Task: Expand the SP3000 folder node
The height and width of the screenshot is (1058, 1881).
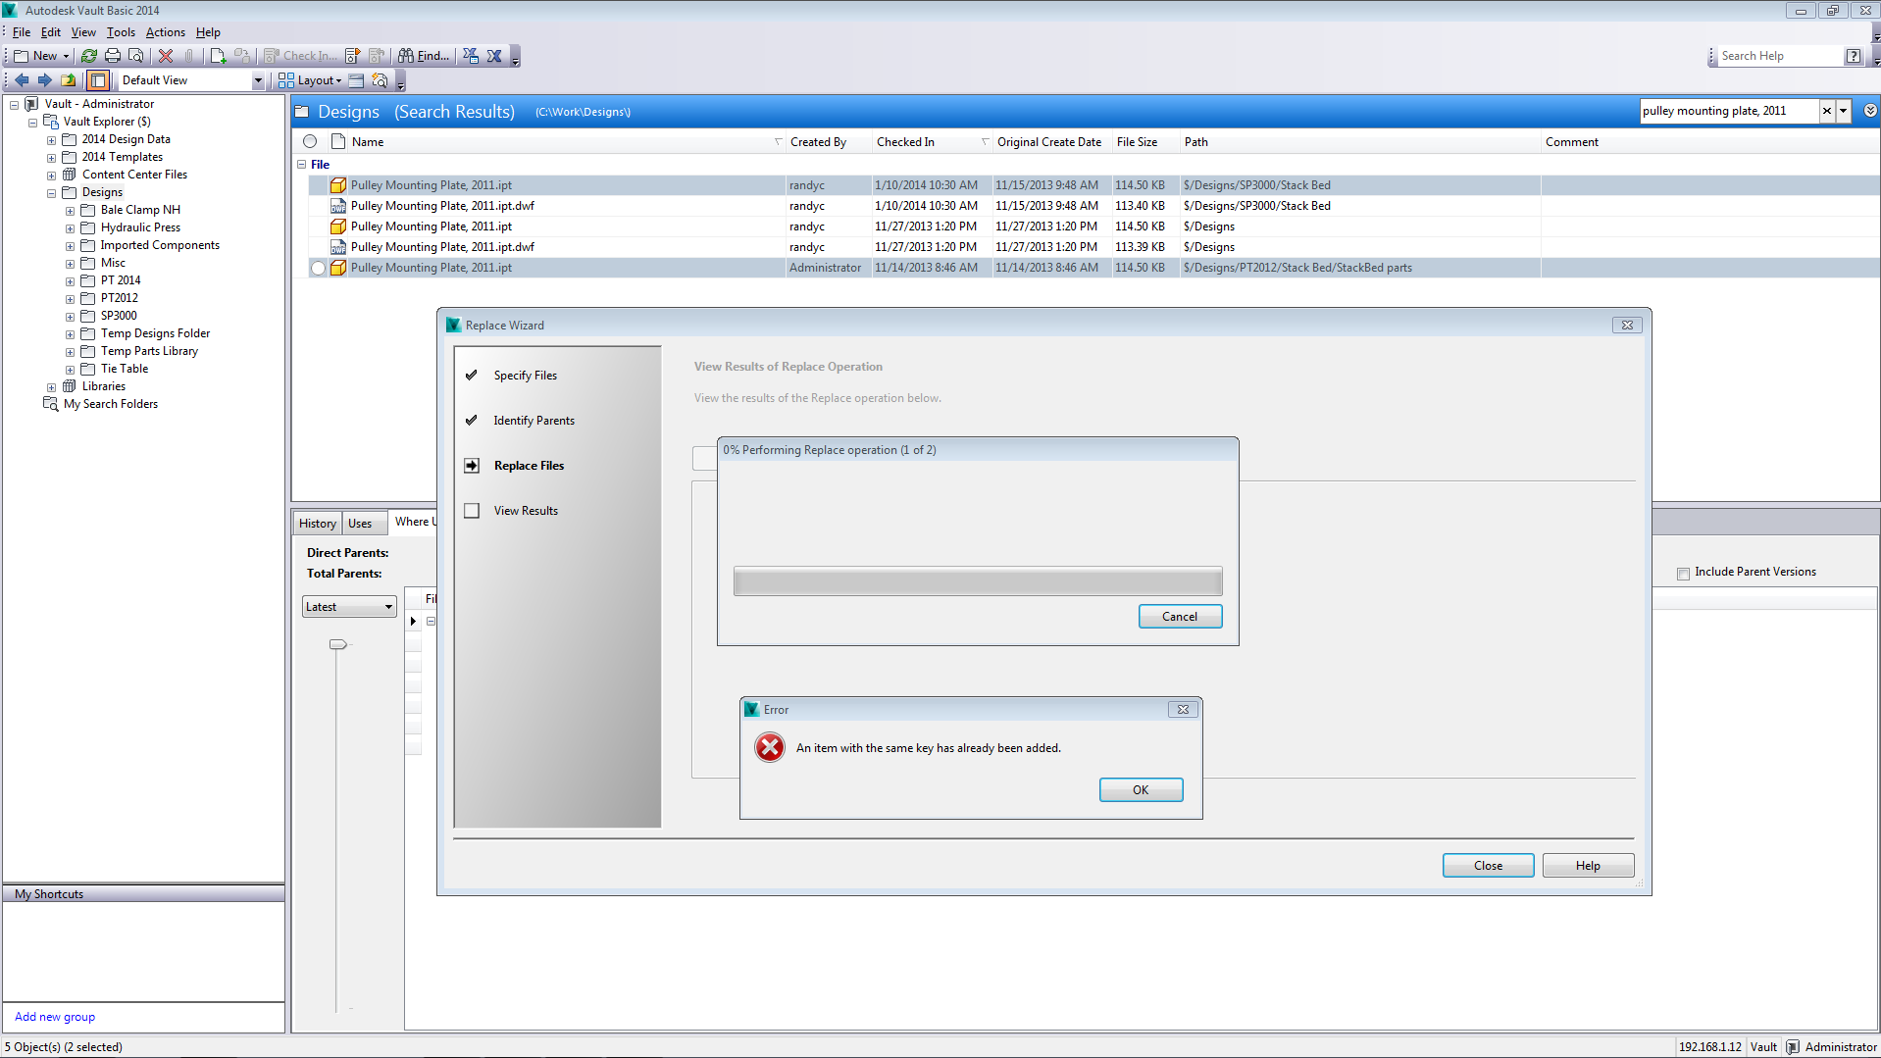Action: (x=71, y=317)
